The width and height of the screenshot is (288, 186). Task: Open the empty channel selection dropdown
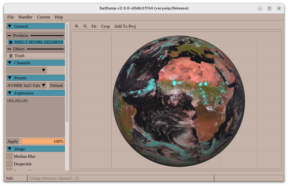pos(26,70)
